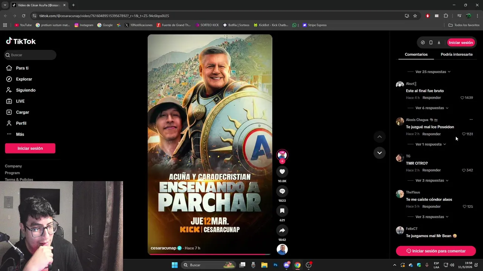Image resolution: width=483 pixels, height=271 pixels.
Task: Click Iniciar sesión para comentar button
Action: tap(436, 251)
